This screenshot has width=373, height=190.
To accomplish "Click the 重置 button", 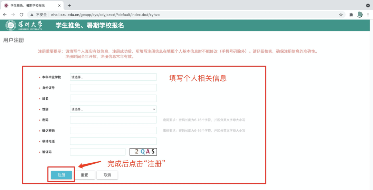I will click(x=85, y=175).
